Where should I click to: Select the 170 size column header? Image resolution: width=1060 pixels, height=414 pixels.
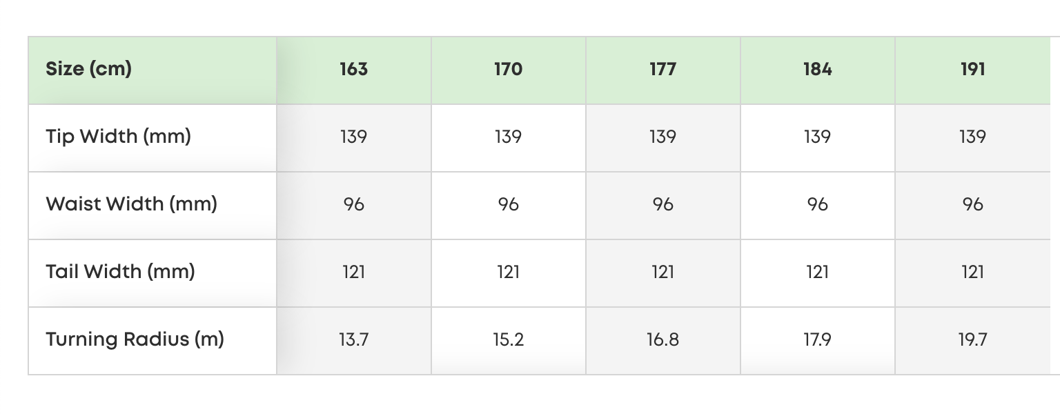(509, 70)
